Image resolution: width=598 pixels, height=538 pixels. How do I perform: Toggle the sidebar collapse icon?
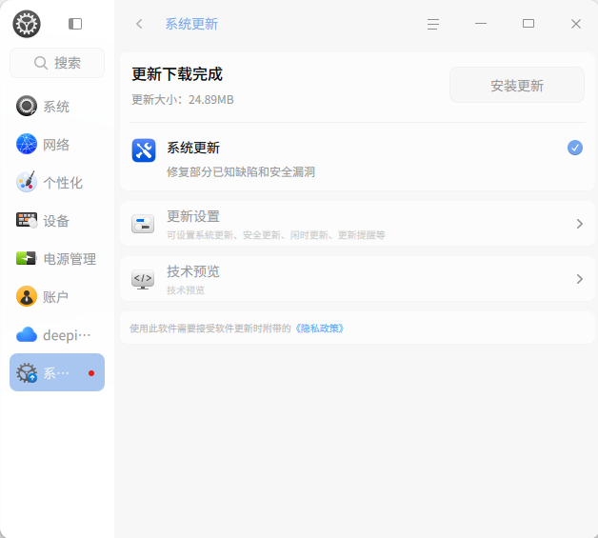pos(75,24)
